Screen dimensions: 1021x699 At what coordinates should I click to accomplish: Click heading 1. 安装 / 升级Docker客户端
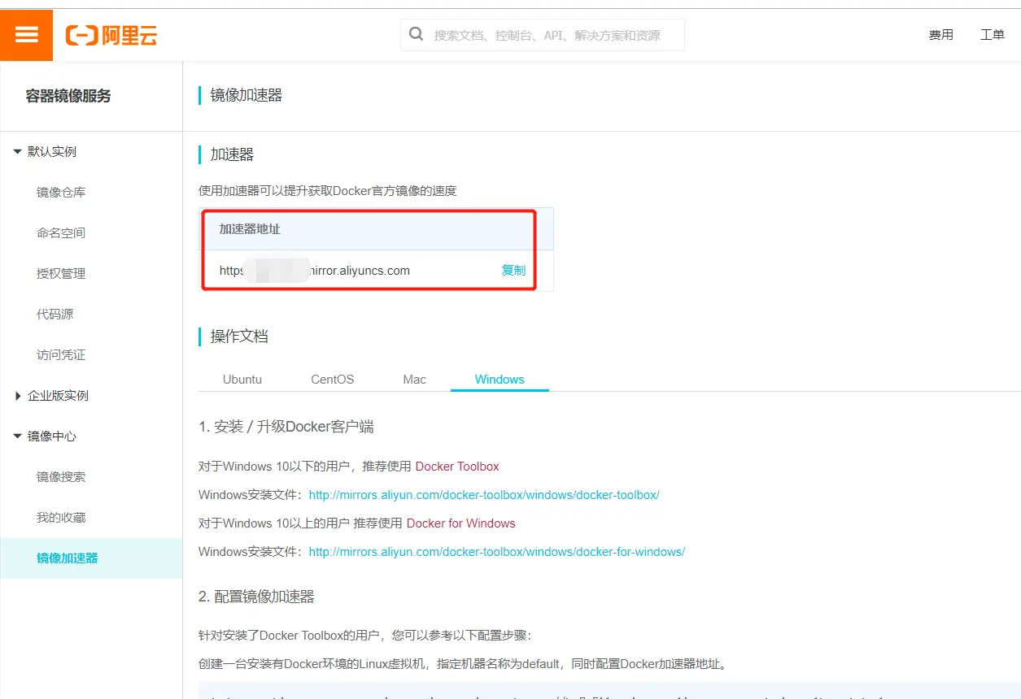click(x=286, y=427)
